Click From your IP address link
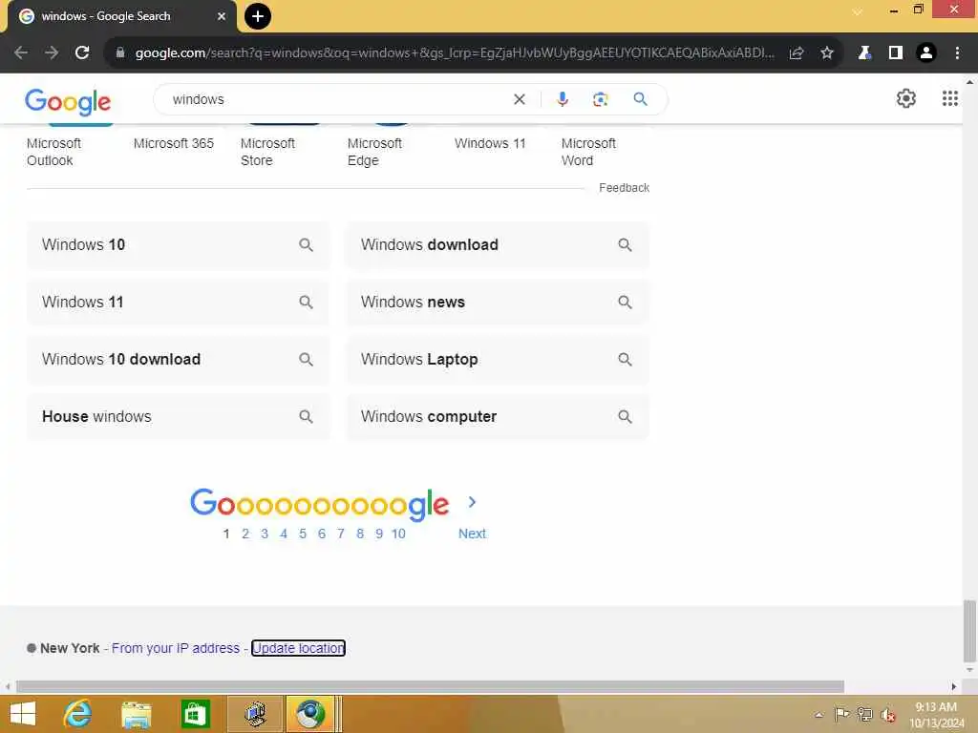Viewport: 978px width, 733px height. click(x=176, y=648)
